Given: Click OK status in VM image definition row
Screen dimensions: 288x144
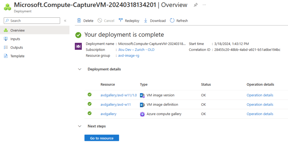Looking at the screenshot, I should pos(204,104).
